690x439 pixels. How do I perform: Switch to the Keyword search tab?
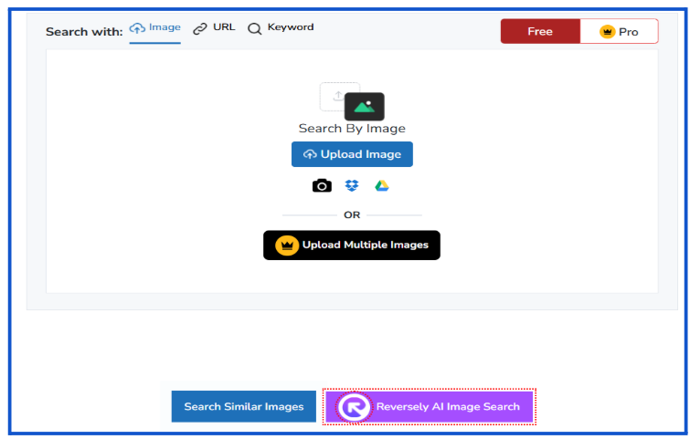tap(281, 27)
